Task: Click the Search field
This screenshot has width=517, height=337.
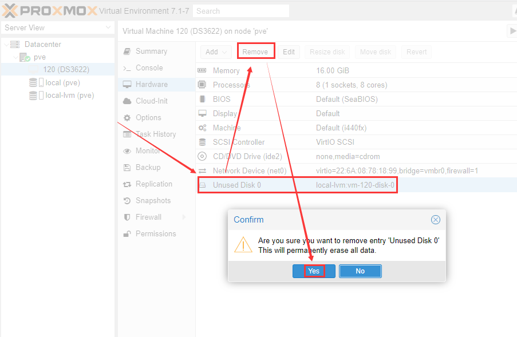Action: (241, 11)
